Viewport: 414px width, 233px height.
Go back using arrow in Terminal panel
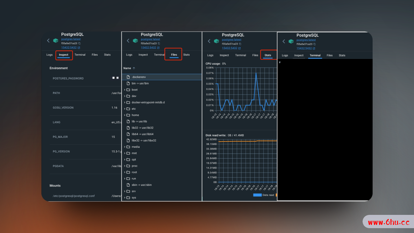coord(284,41)
